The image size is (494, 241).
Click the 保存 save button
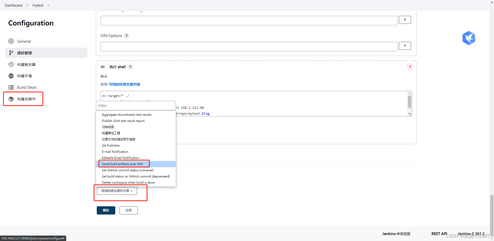pyautogui.click(x=106, y=210)
